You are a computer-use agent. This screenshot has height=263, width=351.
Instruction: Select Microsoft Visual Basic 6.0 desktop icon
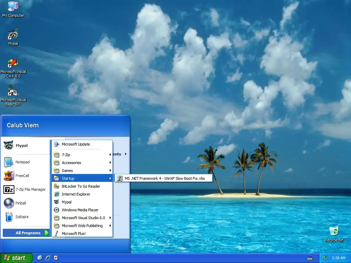[13, 96]
